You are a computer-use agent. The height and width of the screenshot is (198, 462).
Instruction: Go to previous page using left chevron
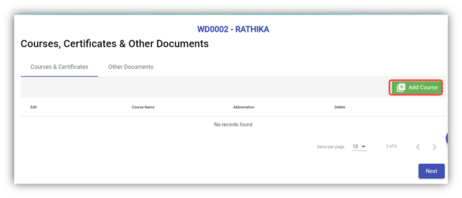[x=418, y=147]
